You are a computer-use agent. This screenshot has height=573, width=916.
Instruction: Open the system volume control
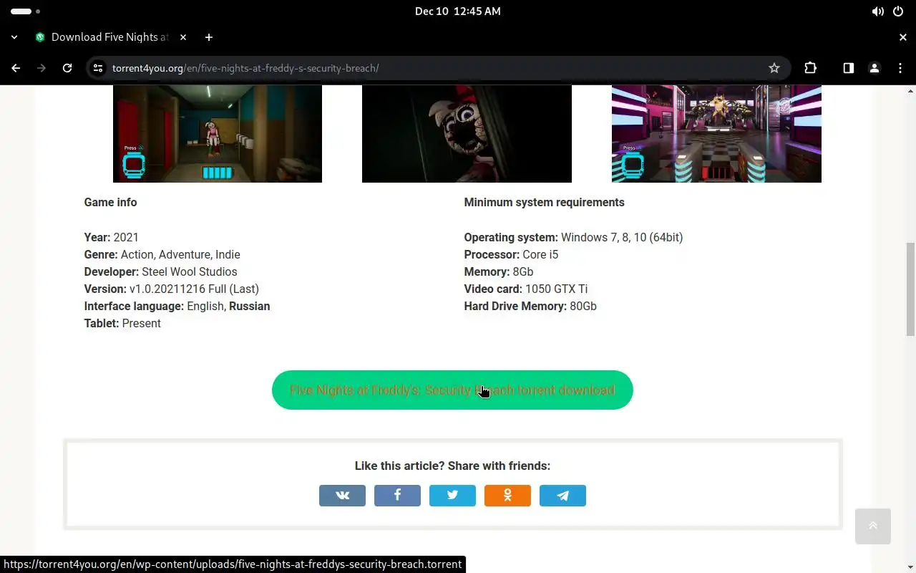(x=877, y=11)
